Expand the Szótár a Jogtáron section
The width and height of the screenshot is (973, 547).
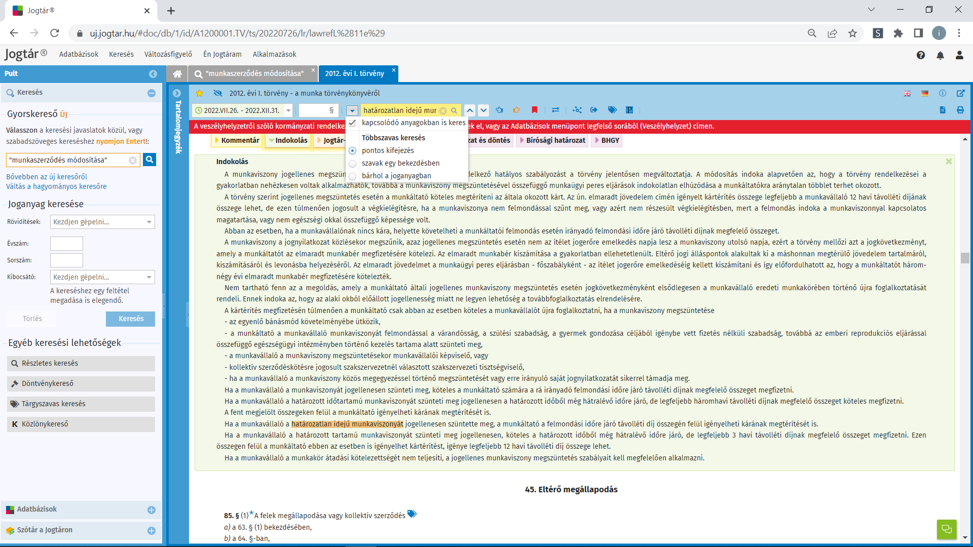[x=151, y=531]
